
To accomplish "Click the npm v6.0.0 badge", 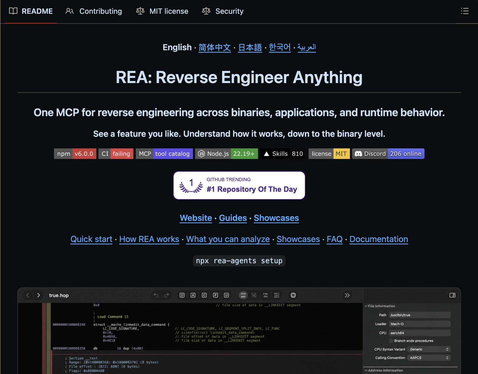I will [75, 154].
